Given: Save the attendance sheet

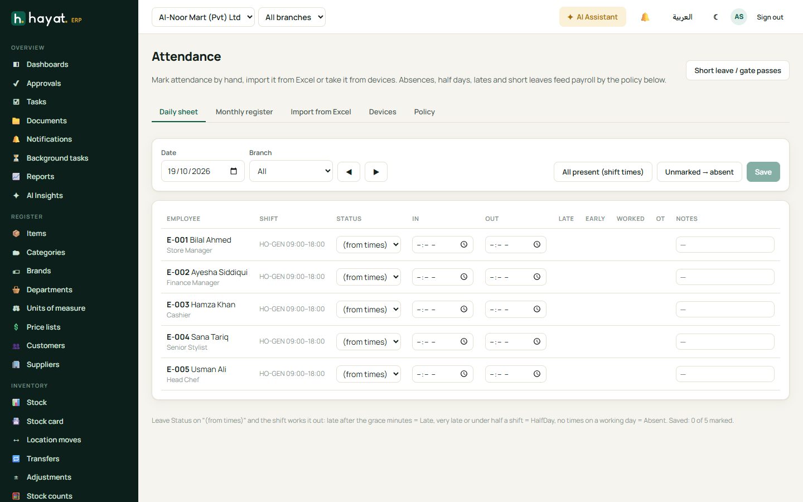Looking at the screenshot, I should click(763, 172).
